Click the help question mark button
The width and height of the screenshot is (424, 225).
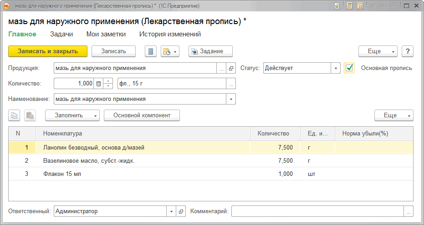[408, 51]
